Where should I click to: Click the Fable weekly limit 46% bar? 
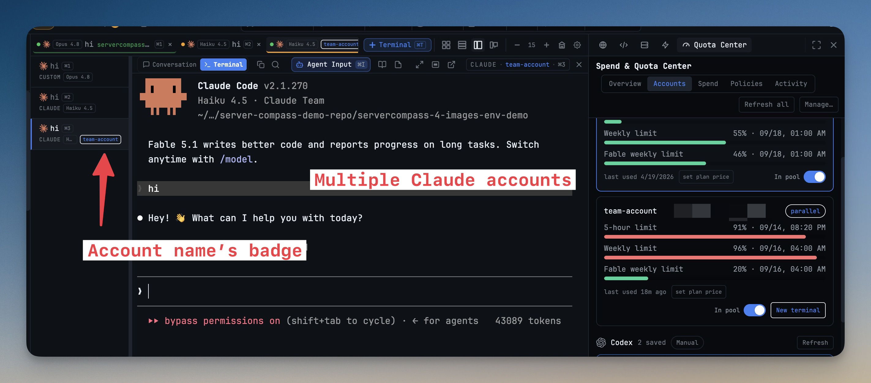tap(714, 163)
